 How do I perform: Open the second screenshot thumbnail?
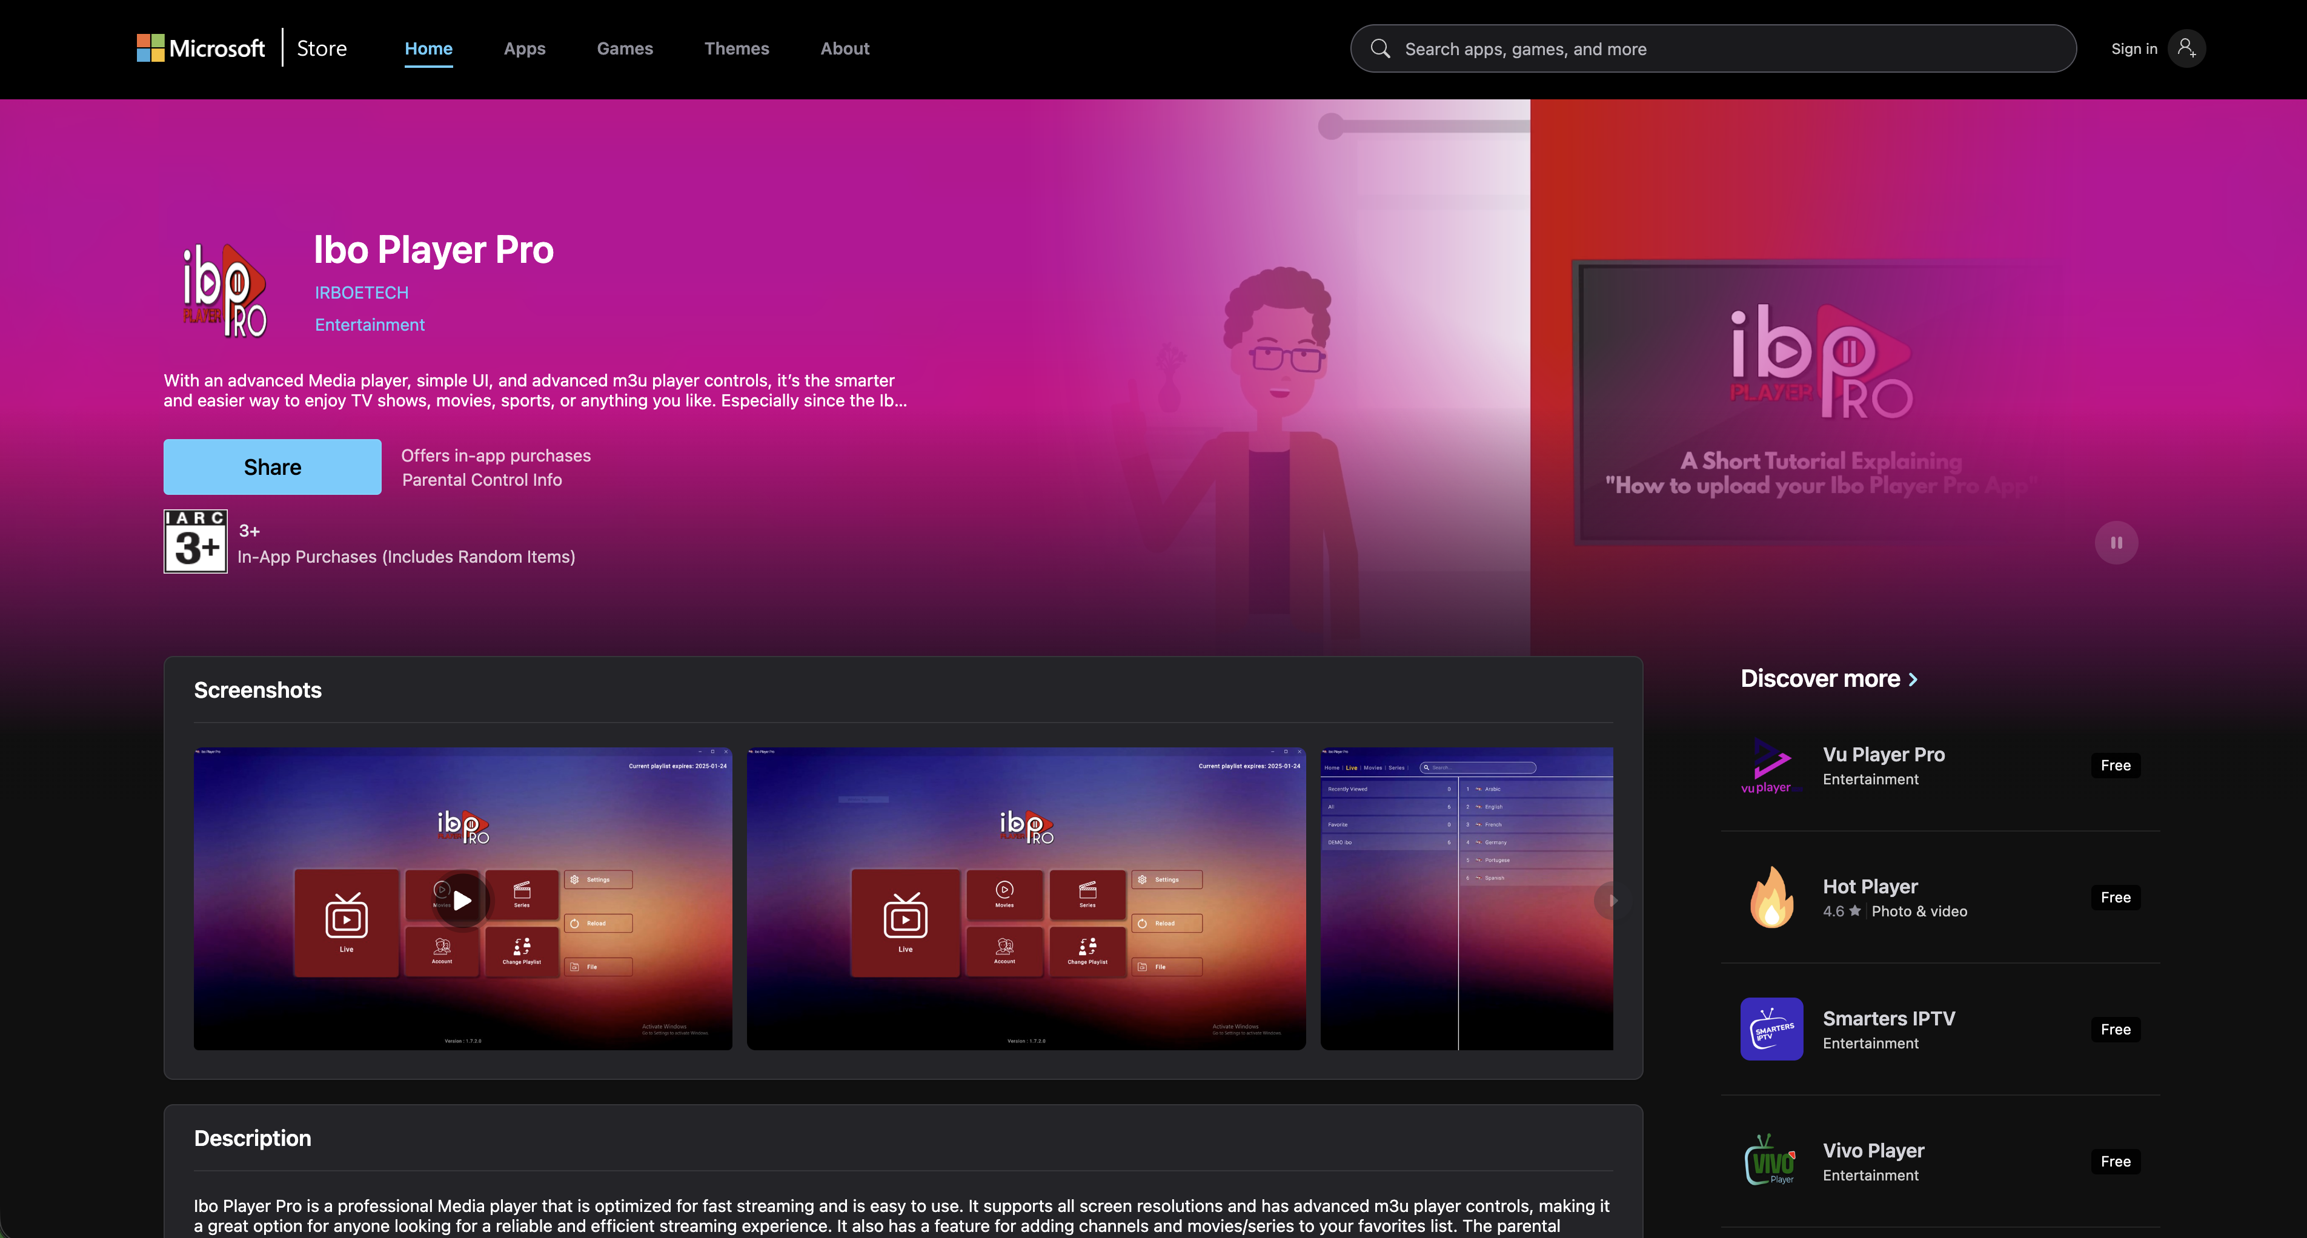pos(1026,898)
